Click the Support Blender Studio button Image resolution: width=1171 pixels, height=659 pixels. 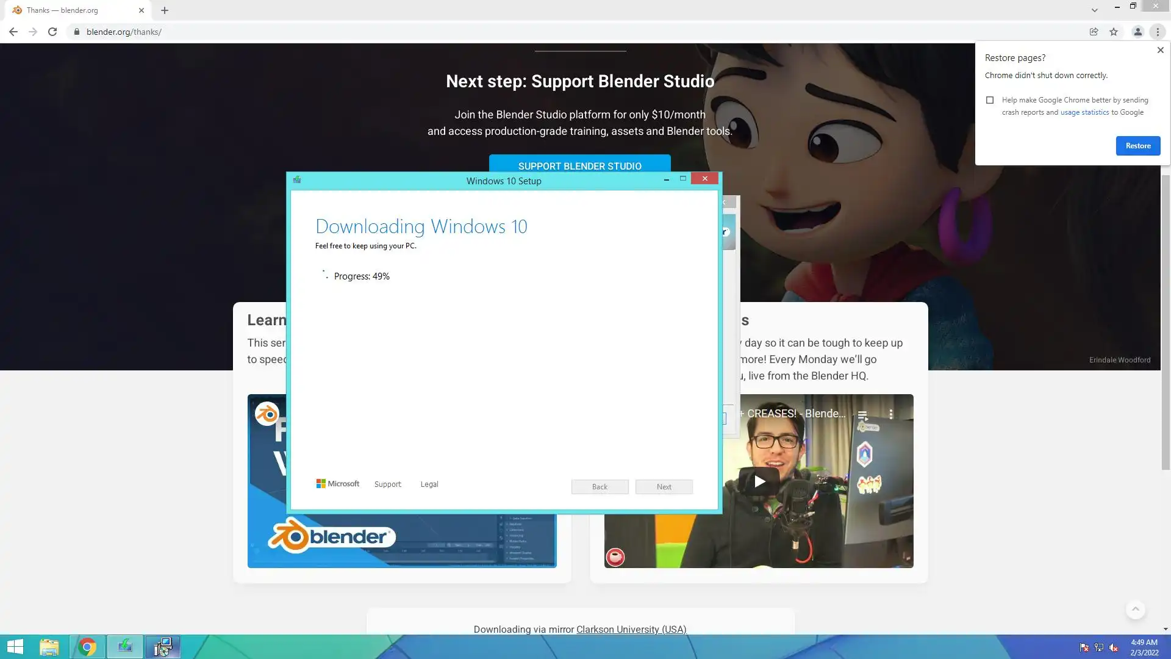pyautogui.click(x=579, y=163)
